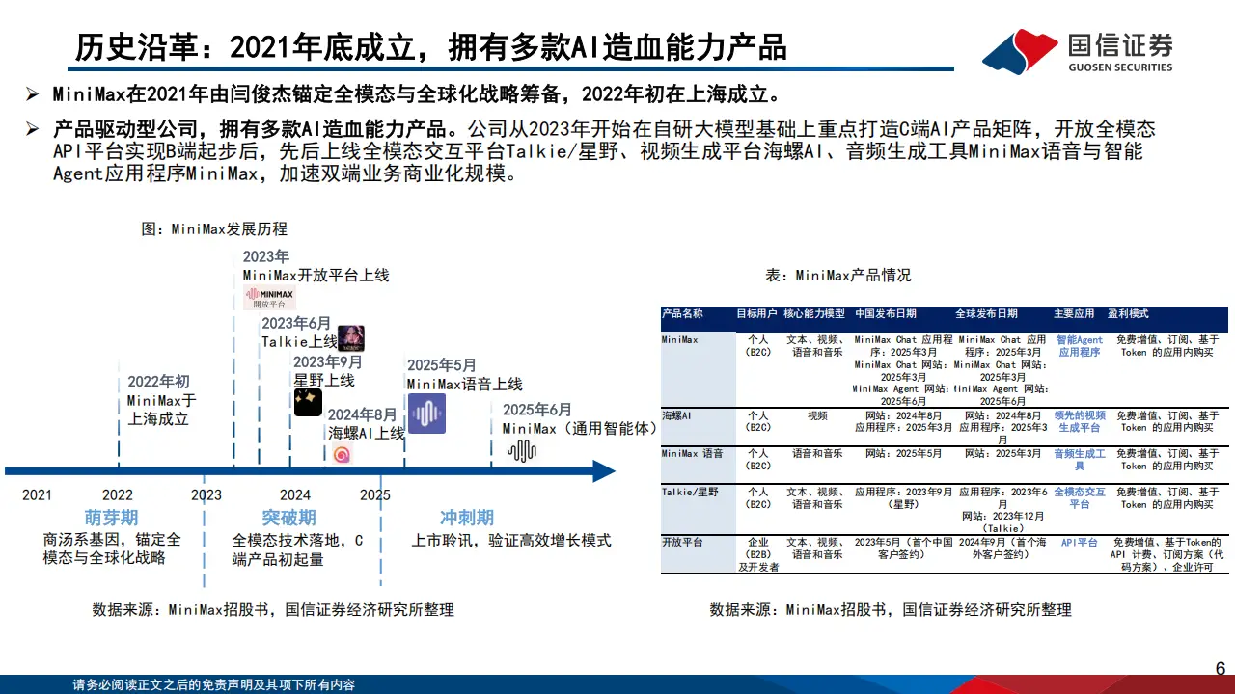Click the timeline arrow head
The image size is (1235, 694).
click(x=603, y=470)
